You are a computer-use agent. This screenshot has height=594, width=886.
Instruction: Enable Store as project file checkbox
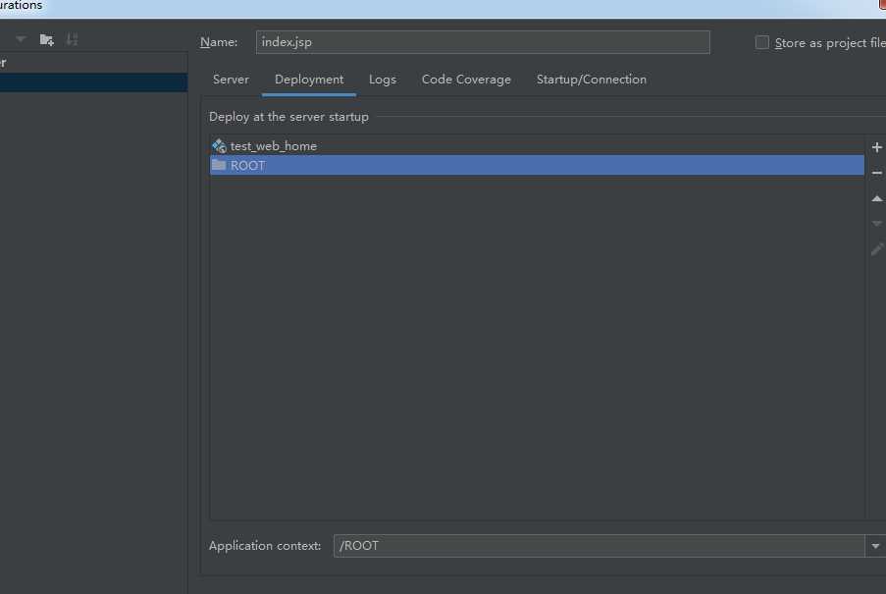tap(761, 42)
